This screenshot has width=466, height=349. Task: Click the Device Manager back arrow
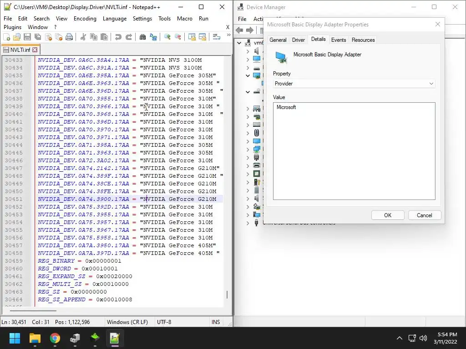(239, 30)
